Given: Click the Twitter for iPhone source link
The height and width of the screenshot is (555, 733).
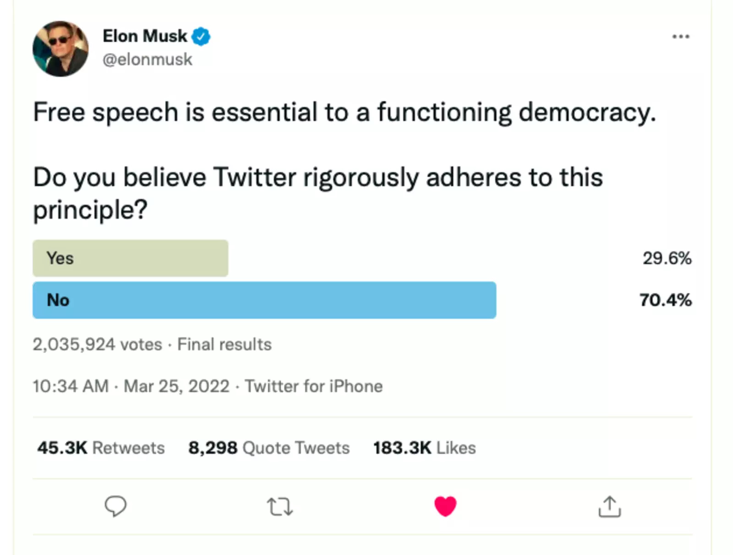Looking at the screenshot, I should pos(314,386).
